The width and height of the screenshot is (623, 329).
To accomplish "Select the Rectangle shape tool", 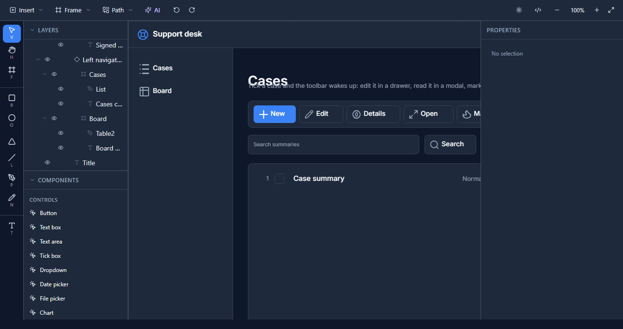I will point(12,100).
